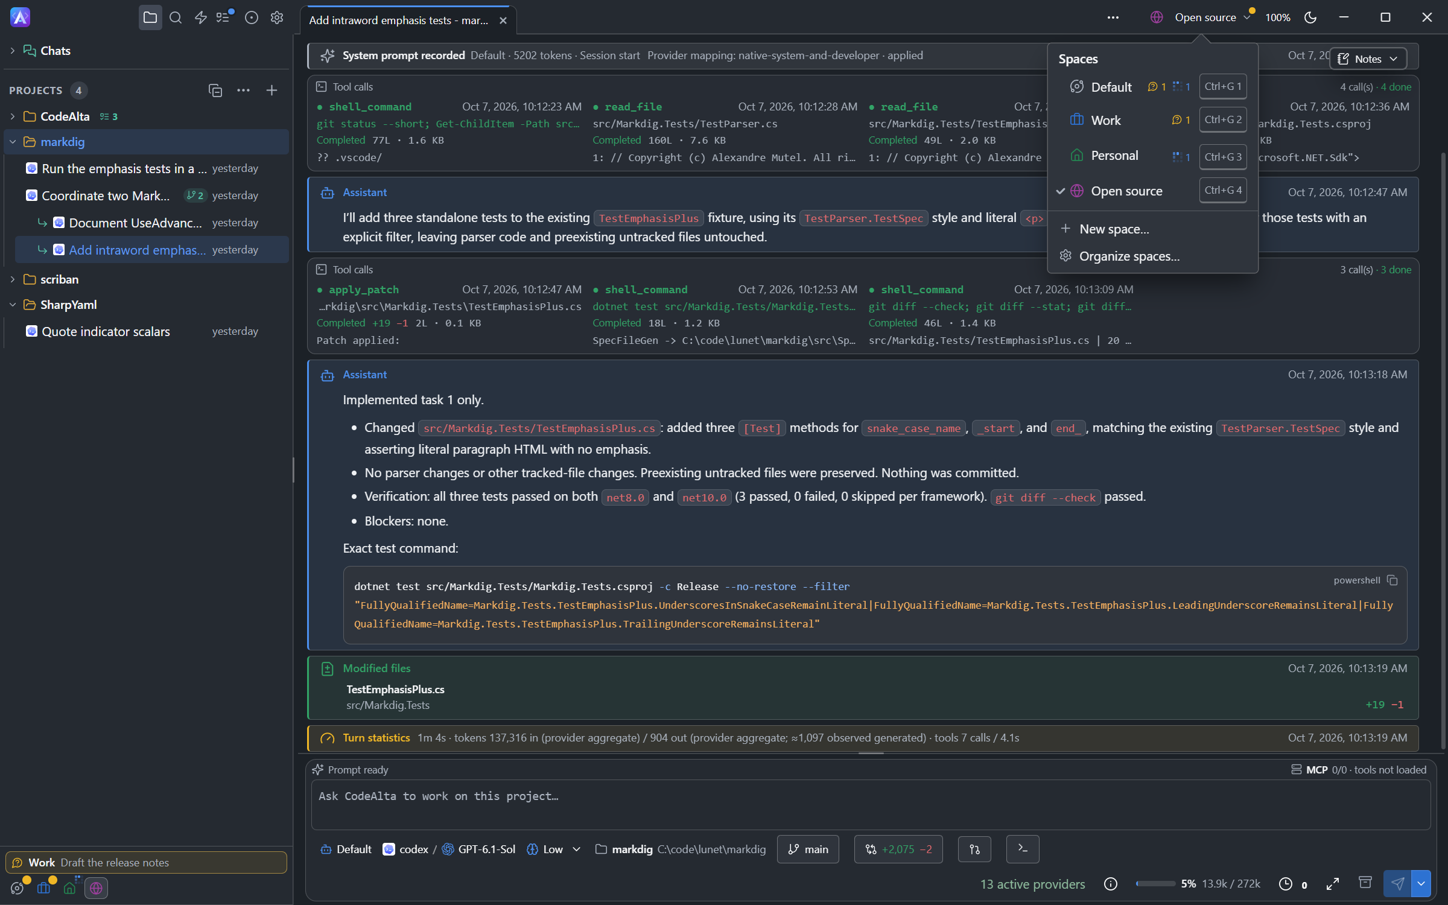Open the search icon in sidebar toolbar

pyautogui.click(x=176, y=17)
